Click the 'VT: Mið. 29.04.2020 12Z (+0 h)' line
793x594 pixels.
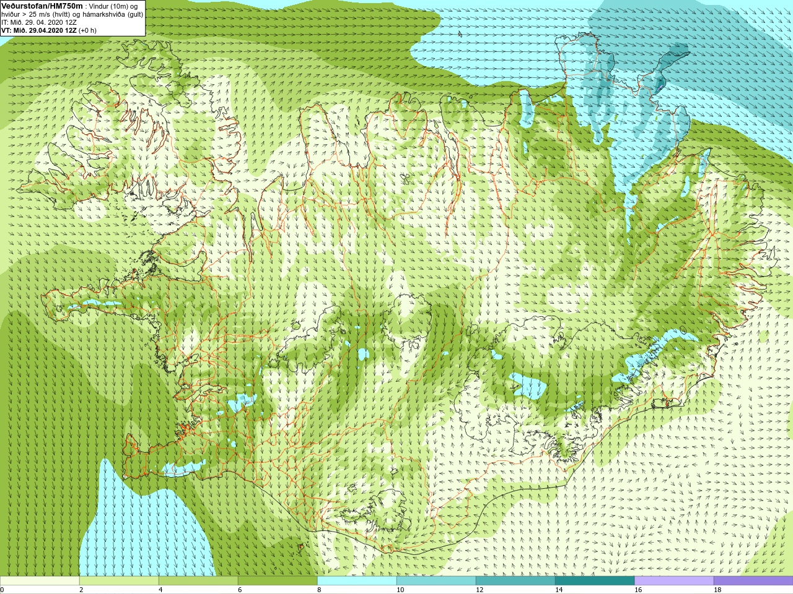[x=49, y=30]
